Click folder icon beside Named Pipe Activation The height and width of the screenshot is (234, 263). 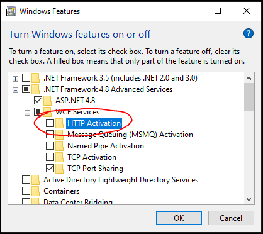tap(60, 146)
